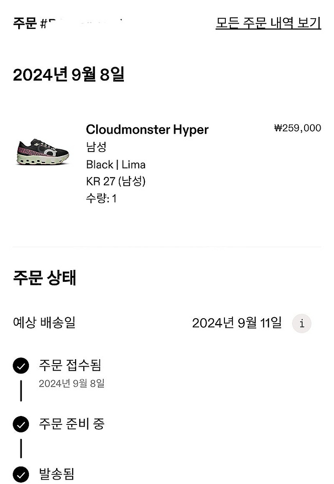334x484 pixels.
Task: Click the 주문 상태 section heading
Action: point(45,278)
